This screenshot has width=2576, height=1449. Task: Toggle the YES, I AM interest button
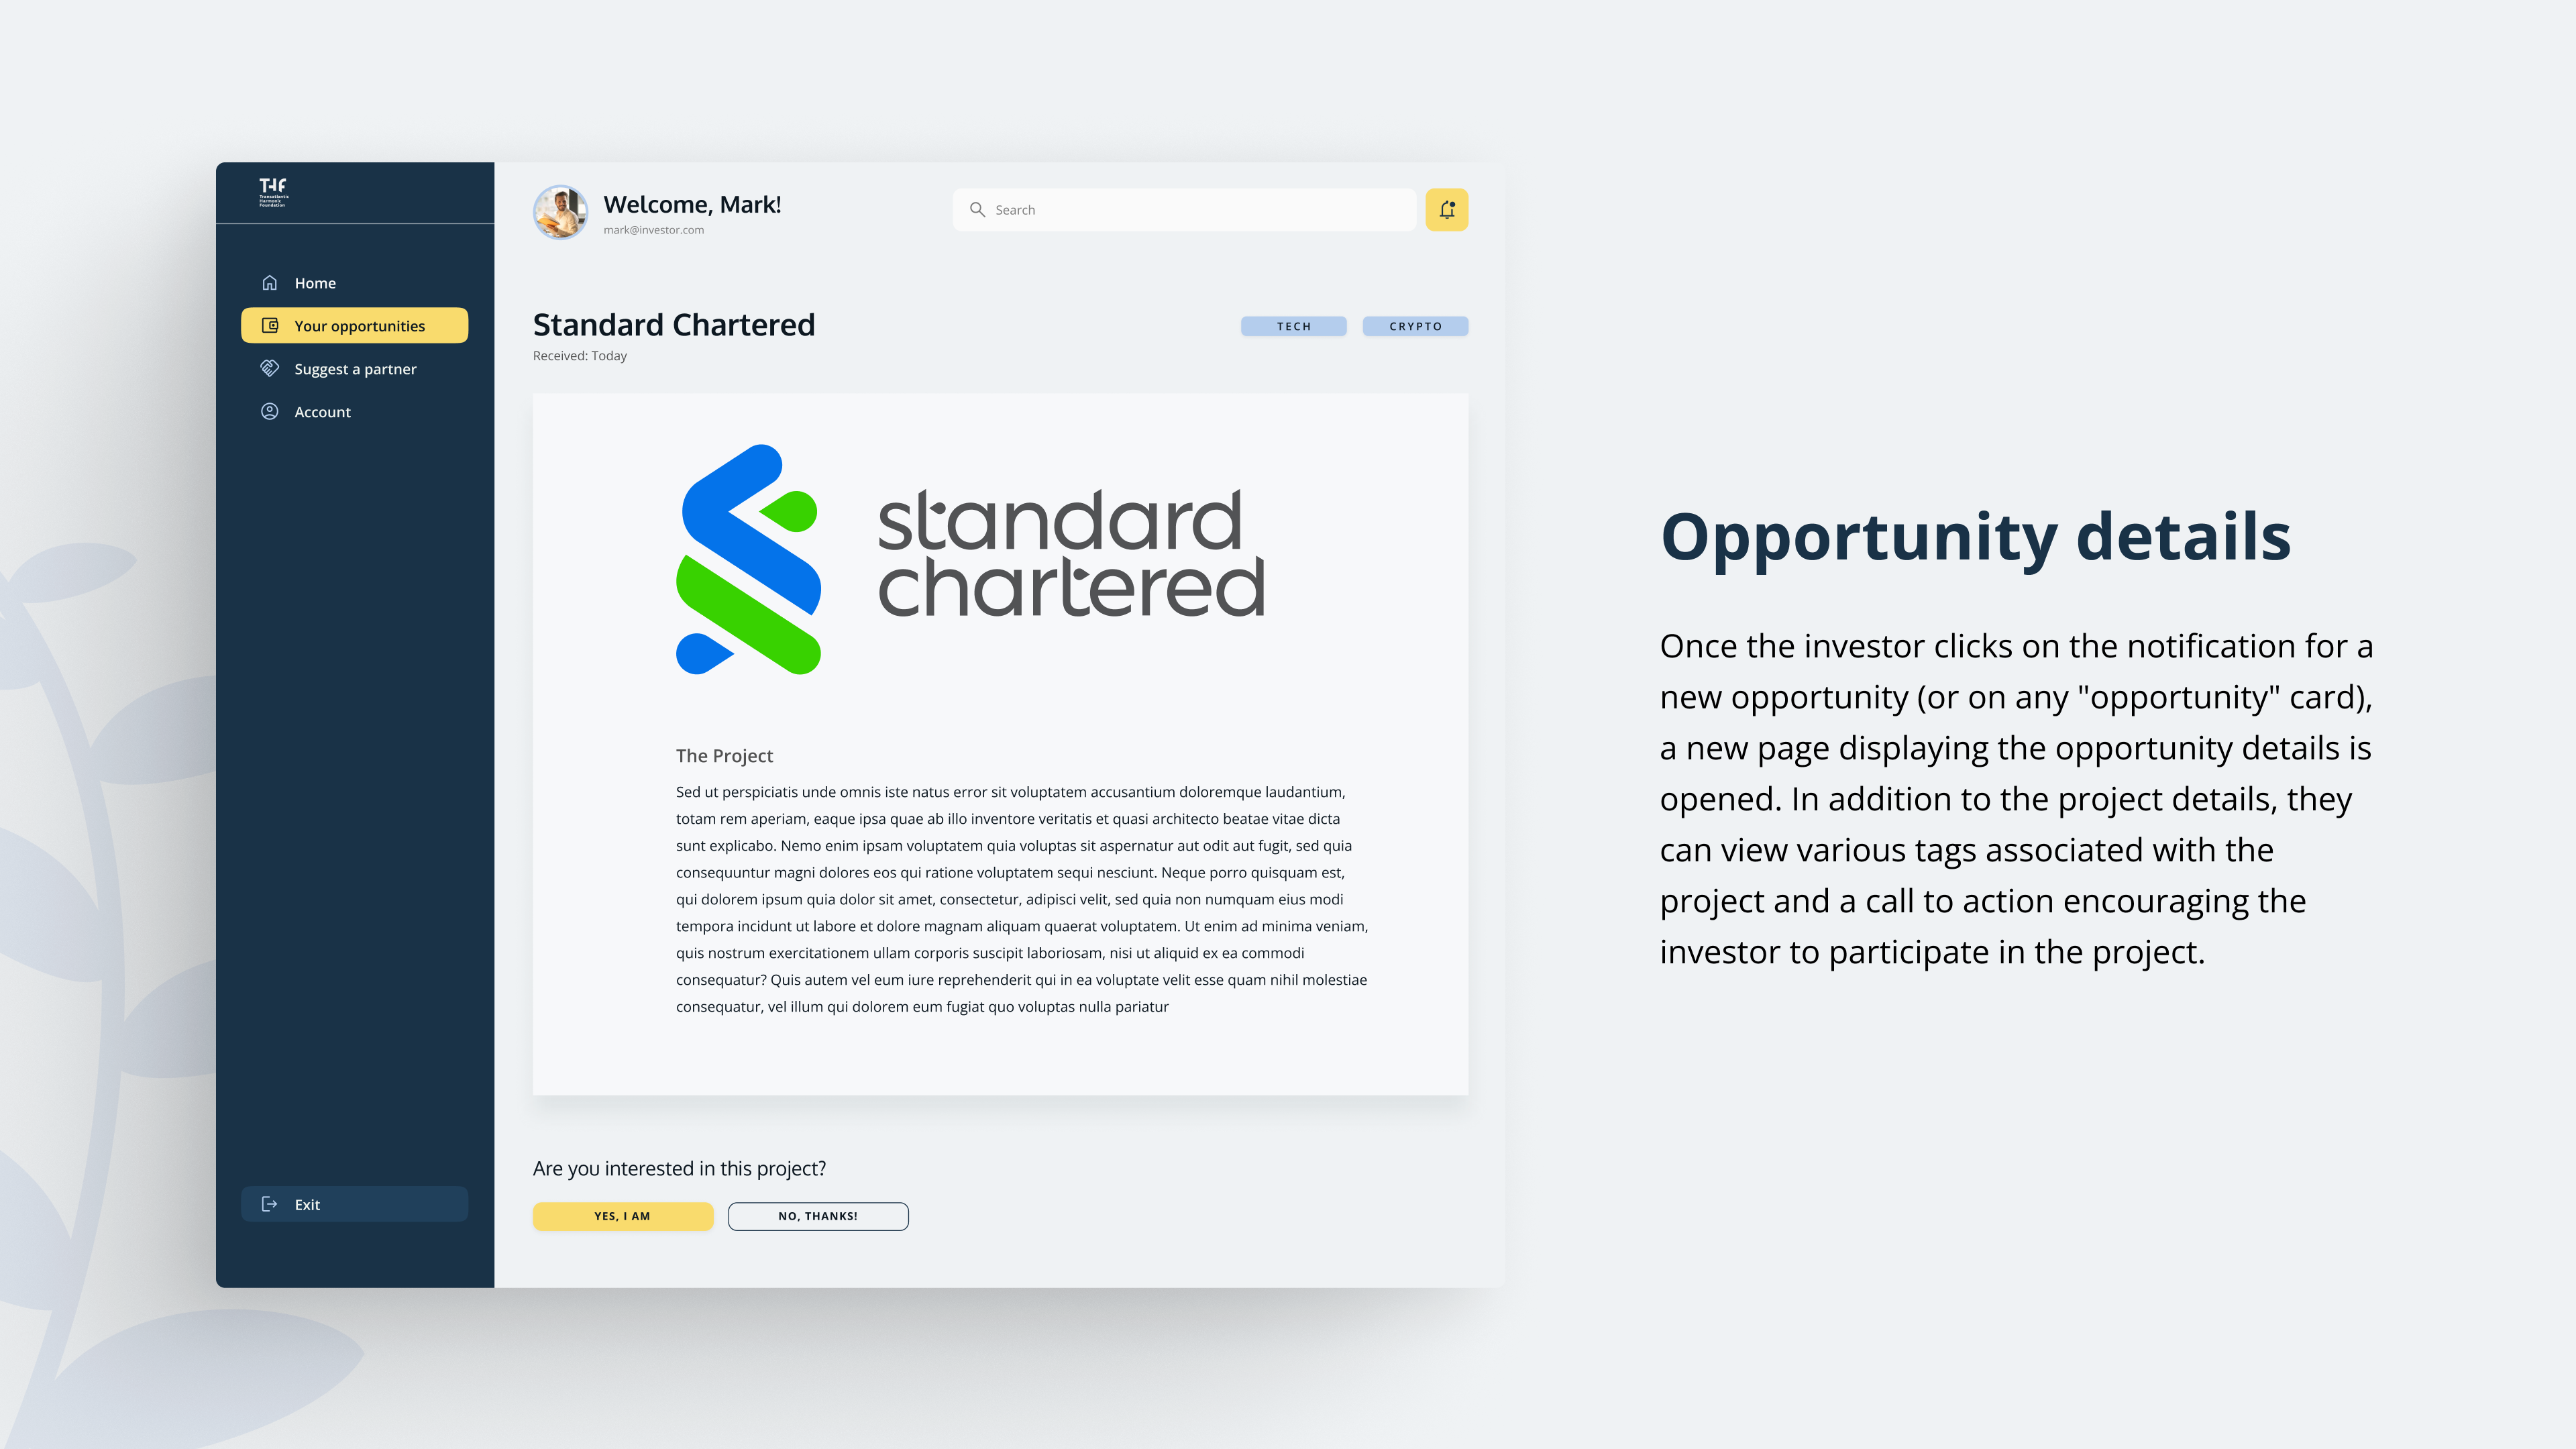(x=623, y=1216)
